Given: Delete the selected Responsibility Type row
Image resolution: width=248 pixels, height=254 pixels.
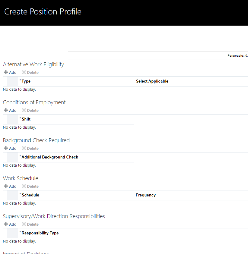Looking at the screenshot, I should pyautogui.click(x=30, y=224).
